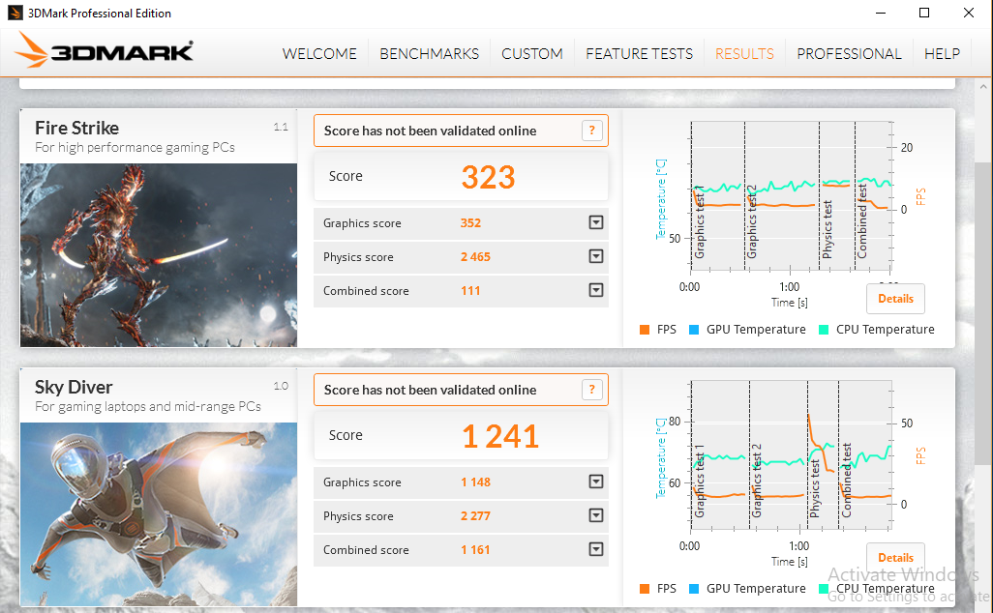Click Sky Diver Combined score value 1 161

475,550
